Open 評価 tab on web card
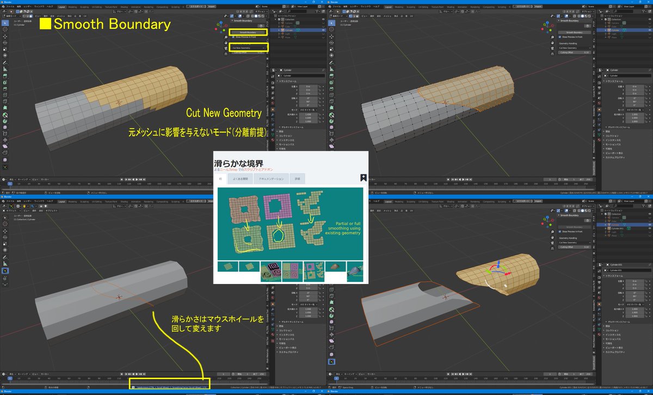Viewport: 653px width, 395px height. (x=297, y=178)
